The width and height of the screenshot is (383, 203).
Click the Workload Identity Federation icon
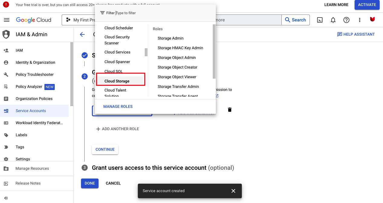tap(6, 123)
